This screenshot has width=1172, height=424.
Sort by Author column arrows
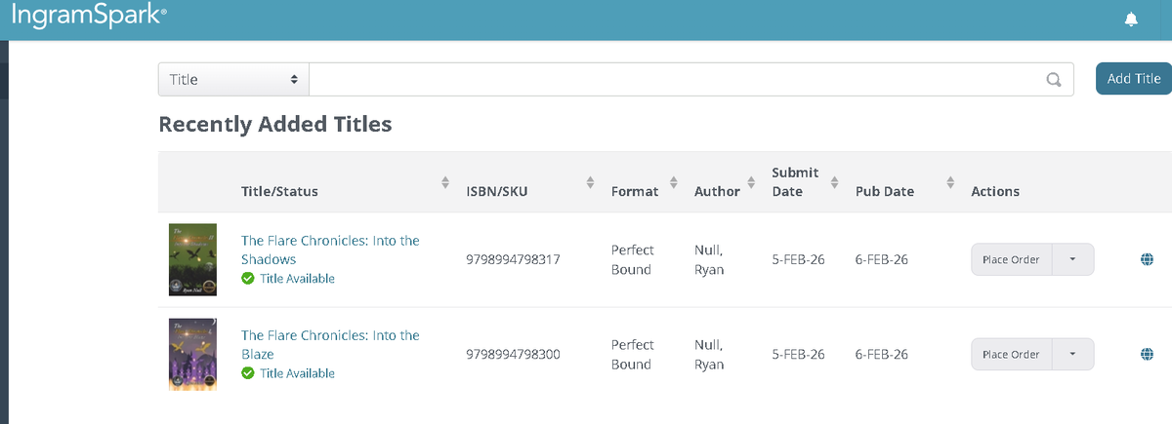[751, 182]
